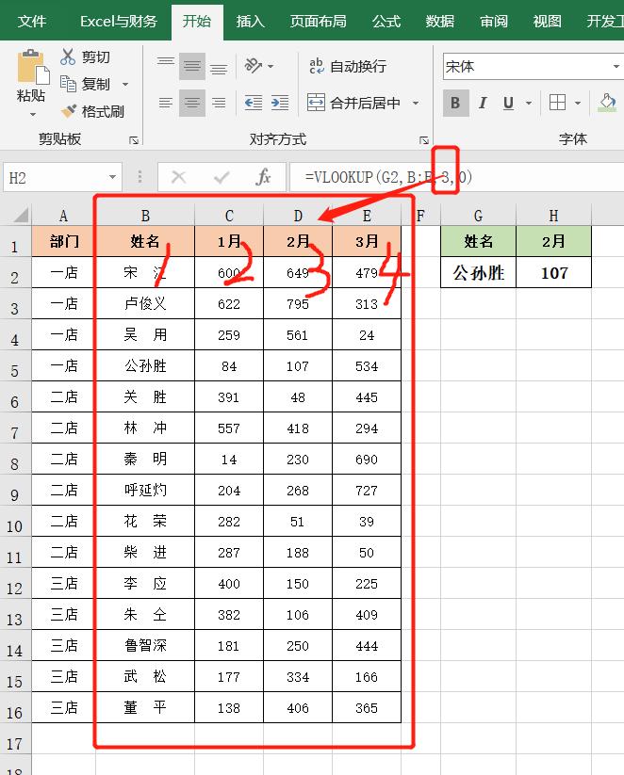Screen dimensions: 624x775
Task: Expand the Copy dropdown arrow
Action: [x=125, y=85]
